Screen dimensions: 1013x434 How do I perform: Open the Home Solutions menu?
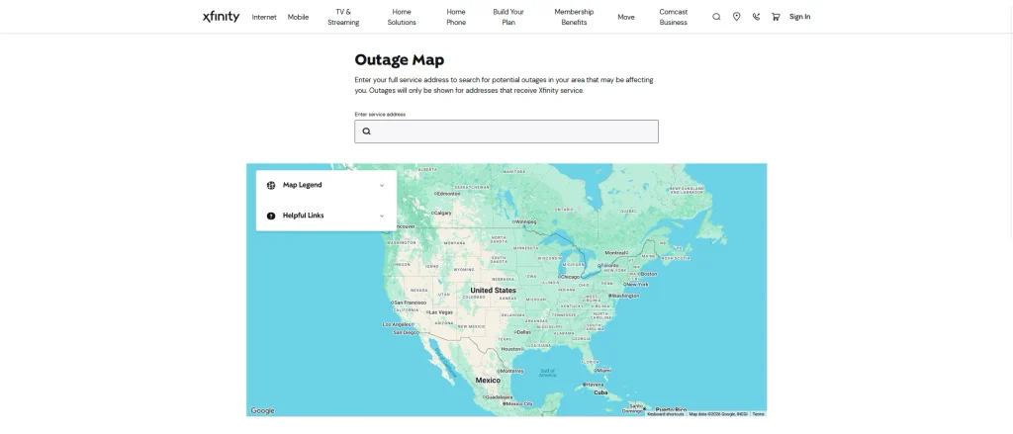pos(402,17)
